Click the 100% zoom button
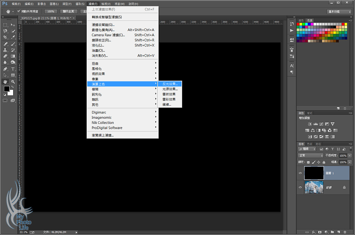355x235 pixels. (x=51, y=11)
